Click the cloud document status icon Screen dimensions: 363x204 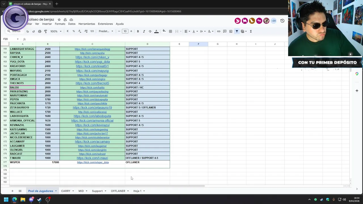(71, 20)
